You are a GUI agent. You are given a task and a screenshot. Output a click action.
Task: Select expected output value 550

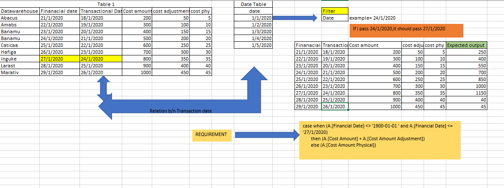click(467, 66)
